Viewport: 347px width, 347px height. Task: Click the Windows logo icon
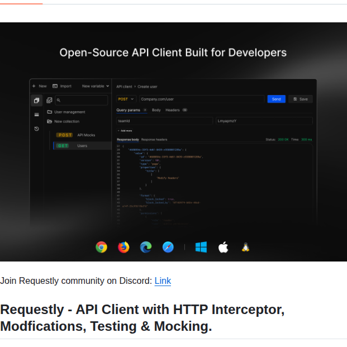(x=201, y=247)
